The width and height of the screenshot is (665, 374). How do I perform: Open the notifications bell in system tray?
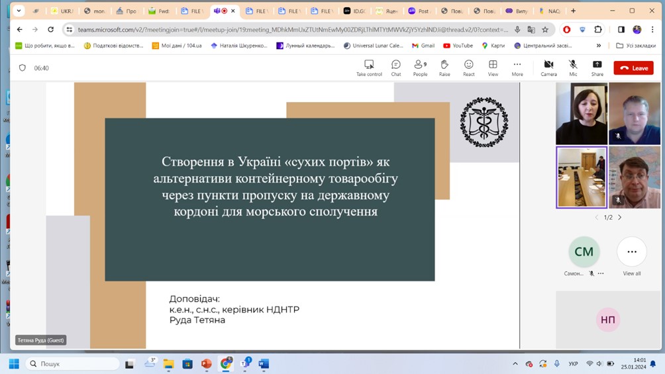(x=653, y=364)
